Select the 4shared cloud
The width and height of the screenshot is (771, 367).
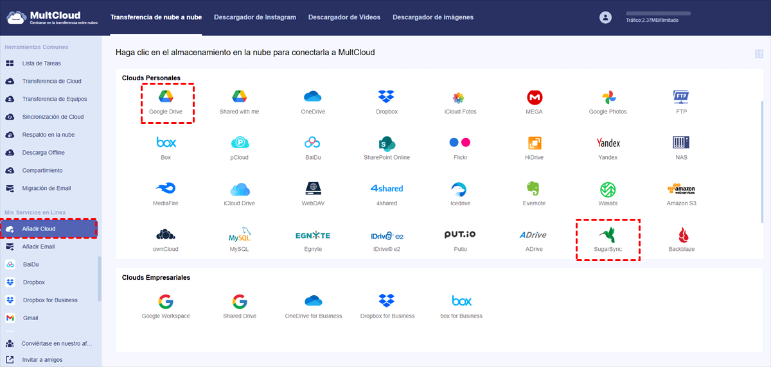click(x=386, y=194)
